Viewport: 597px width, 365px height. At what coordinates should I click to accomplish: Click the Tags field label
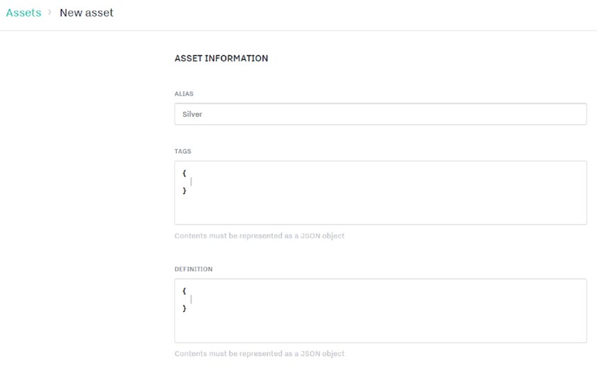coord(183,151)
